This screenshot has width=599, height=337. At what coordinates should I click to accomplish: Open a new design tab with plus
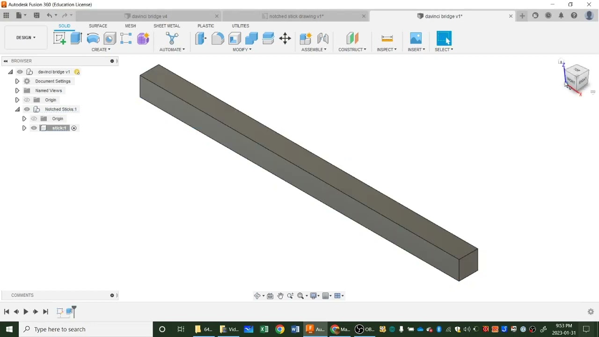coord(522,16)
